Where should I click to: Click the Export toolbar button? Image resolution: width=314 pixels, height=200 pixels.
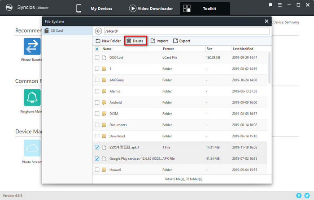pyautogui.click(x=182, y=41)
